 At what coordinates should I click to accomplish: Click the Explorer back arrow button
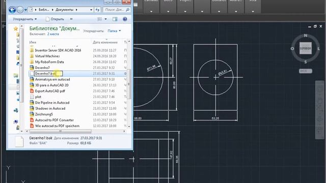(12, 10)
